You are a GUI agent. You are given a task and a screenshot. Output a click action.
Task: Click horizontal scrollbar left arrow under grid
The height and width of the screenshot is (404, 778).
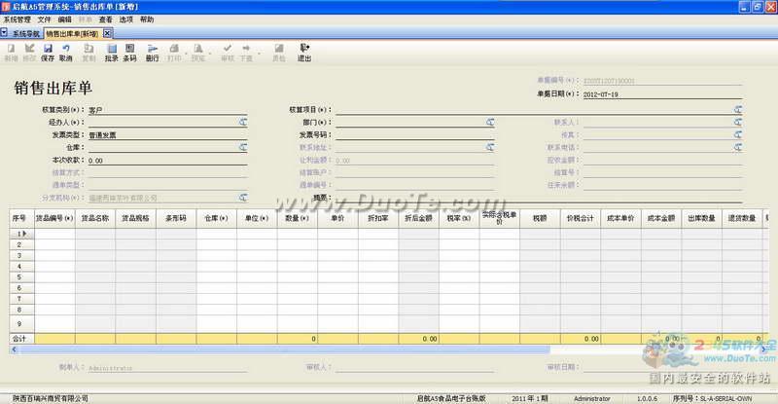[14, 349]
